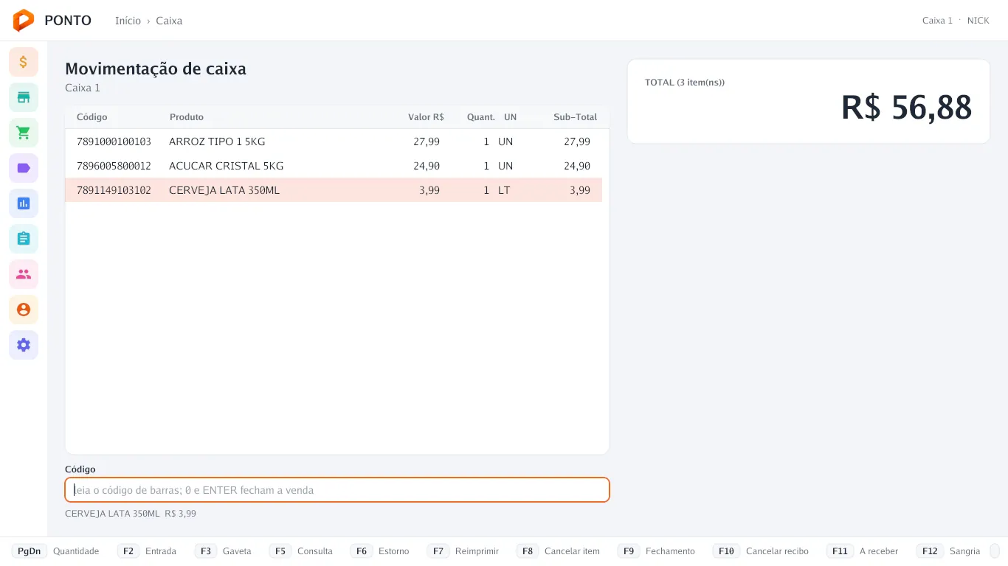Viewport: 1008px width, 566px height.
Task: Click the F12 Sangria shortcut
Action: [x=948, y=551]
